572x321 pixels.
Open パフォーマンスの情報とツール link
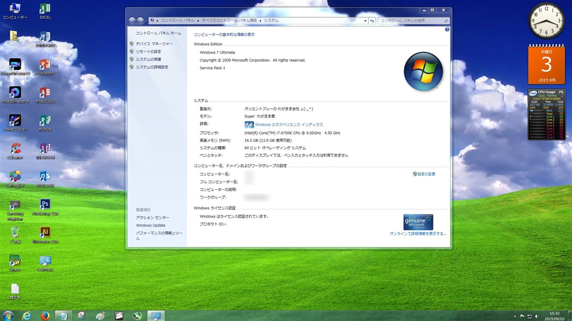[159, 236]
